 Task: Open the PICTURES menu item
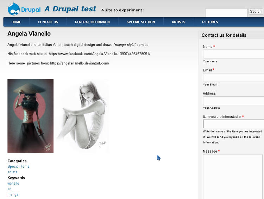click(x=210, y=22)
